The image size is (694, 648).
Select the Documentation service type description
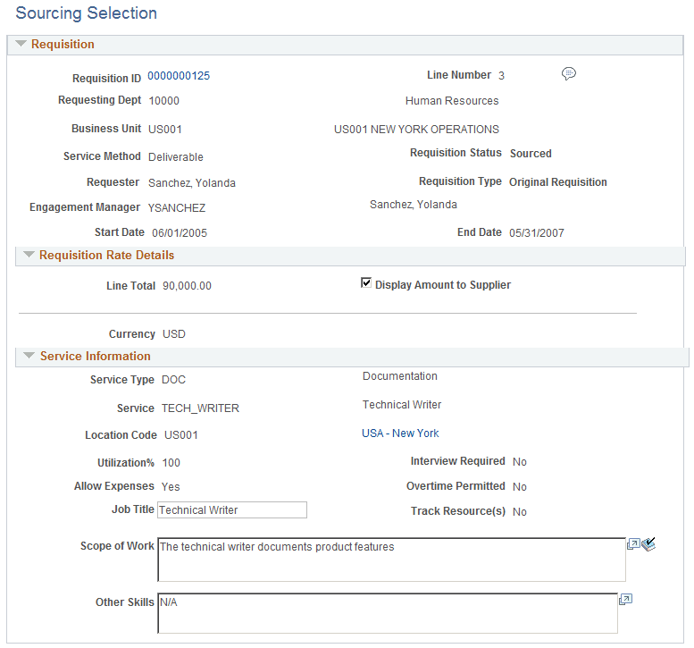399,376
